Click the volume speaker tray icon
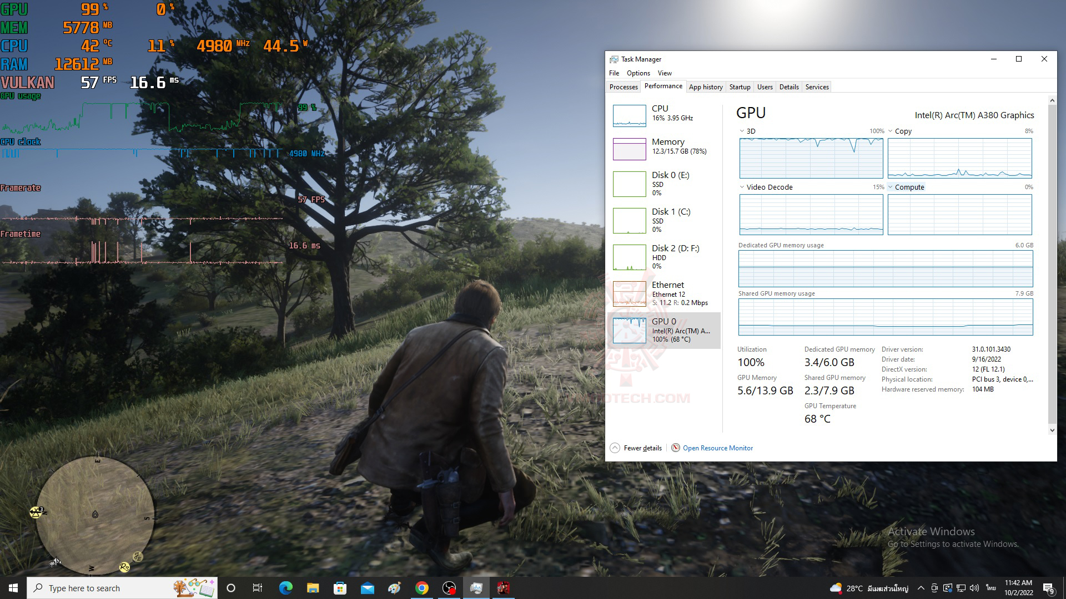 click(974, 588)
